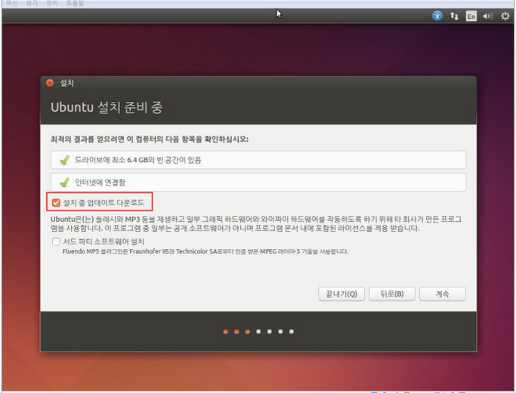Open the 머신 menu in VirtualBox menu bar

12,3
